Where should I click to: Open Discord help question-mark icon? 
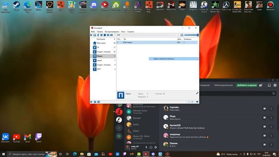(x=275, y=85)
